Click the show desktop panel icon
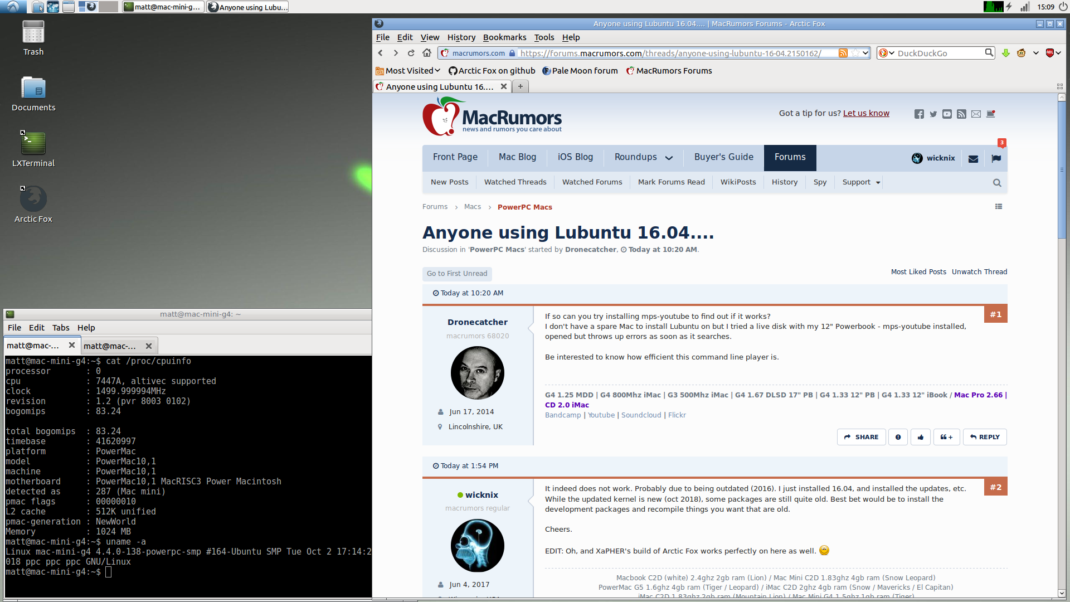This screenshot has height=602, width=1070. 69,7
